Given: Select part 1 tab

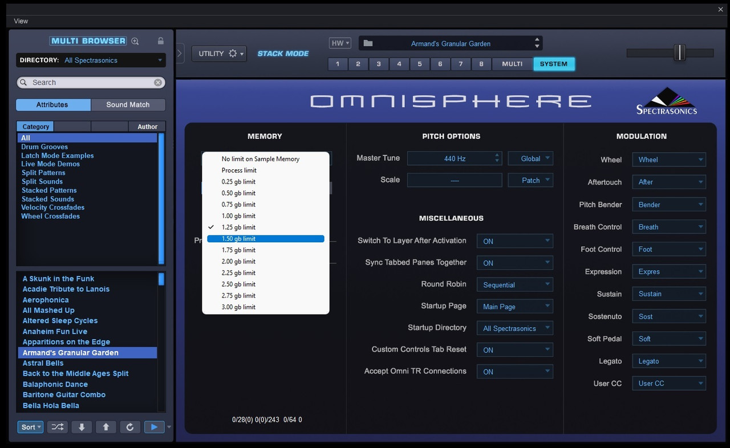Looking at the screenshot, I should click(x=338, y=64).
